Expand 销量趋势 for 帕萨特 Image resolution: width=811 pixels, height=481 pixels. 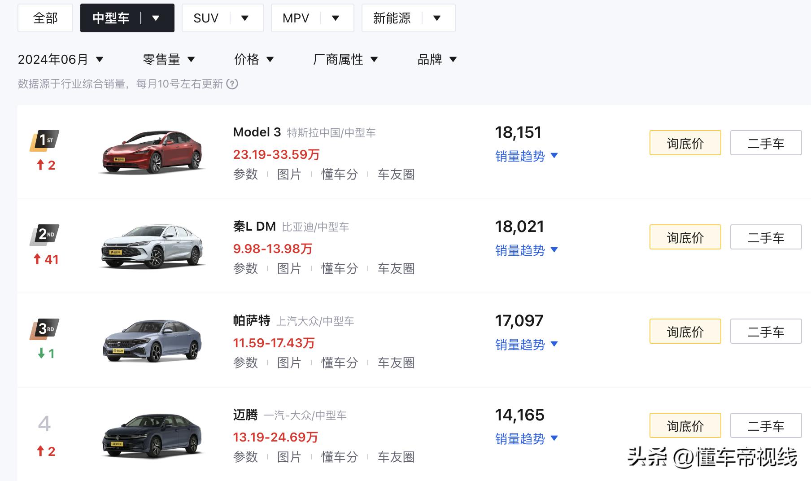coord(527,345)
